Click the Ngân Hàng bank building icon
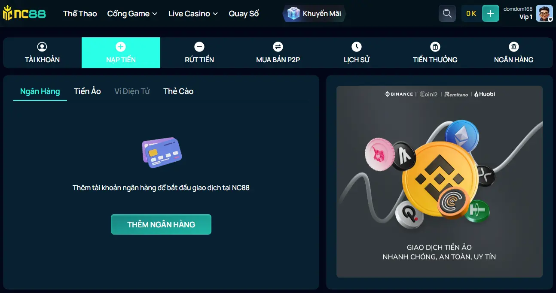556x293 pixels. coord(513,47)
